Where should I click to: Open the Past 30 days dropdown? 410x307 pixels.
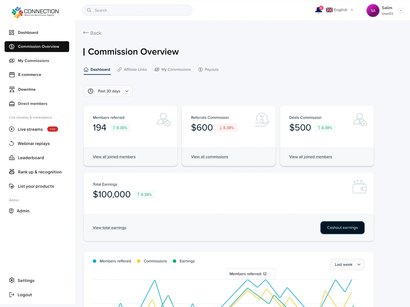point(108,91)
